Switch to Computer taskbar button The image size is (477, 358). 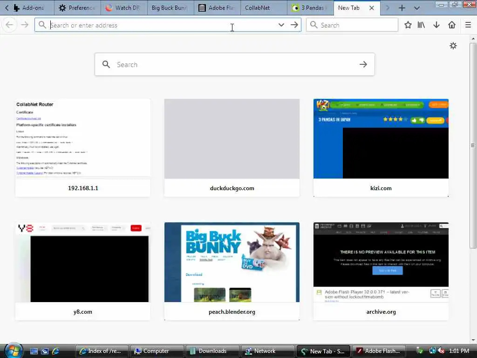coord(157,351)
